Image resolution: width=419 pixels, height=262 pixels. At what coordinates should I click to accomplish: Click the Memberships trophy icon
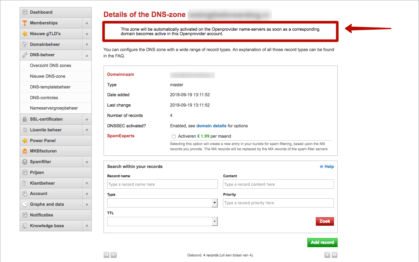[x=25, y=23]
